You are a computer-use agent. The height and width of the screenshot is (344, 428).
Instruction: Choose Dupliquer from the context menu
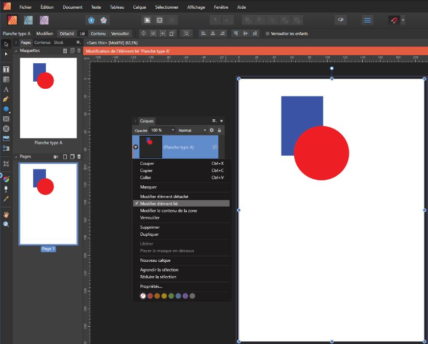click(x=181, y=234)
